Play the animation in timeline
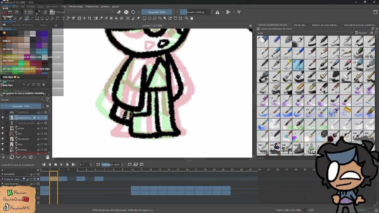This screenshot has width=379, height=213. tap(61, 164)
